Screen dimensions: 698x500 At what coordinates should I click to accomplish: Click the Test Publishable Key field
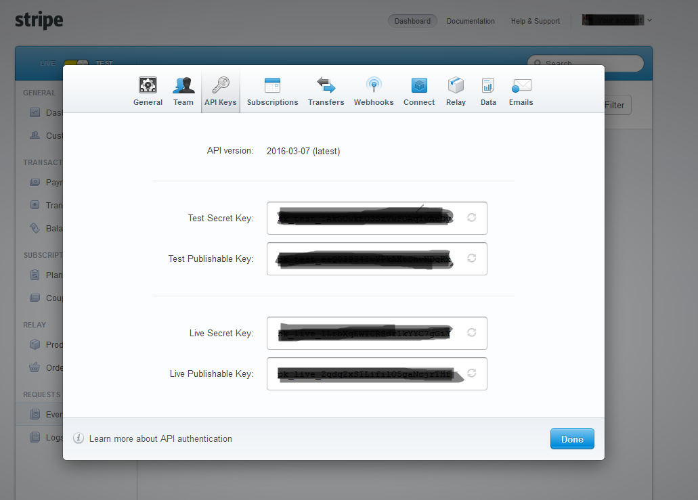(x=376, y=258)
